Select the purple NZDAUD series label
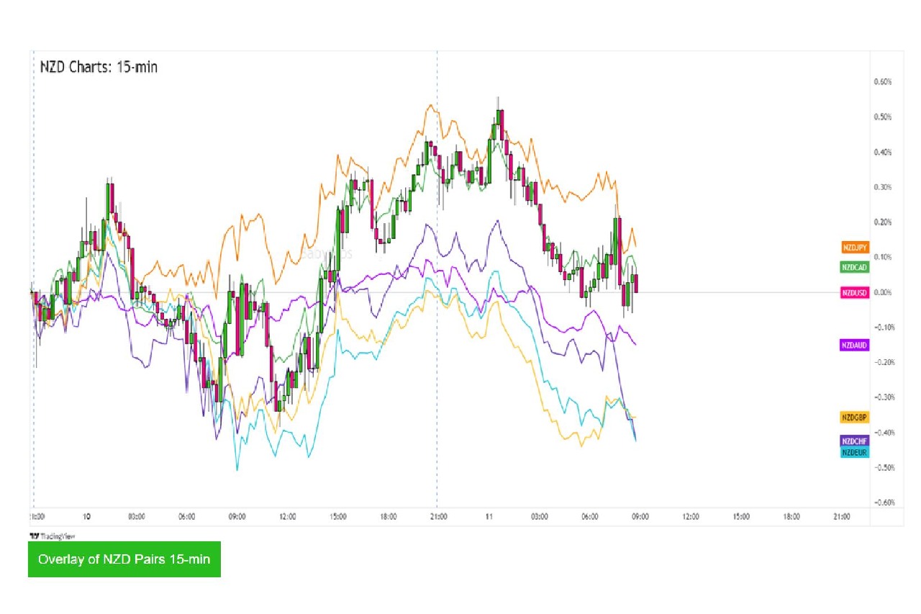Viewport: 921px width, 614px height. pos(855,346)
